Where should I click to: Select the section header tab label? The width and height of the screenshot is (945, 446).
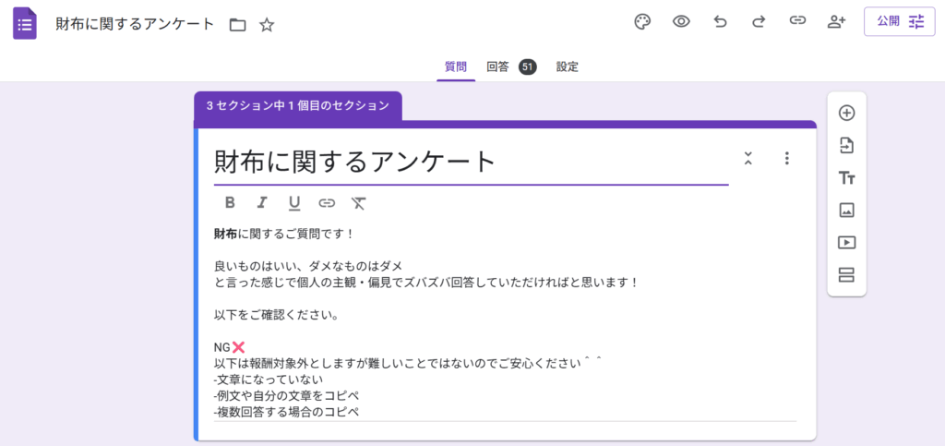[298, 105]
